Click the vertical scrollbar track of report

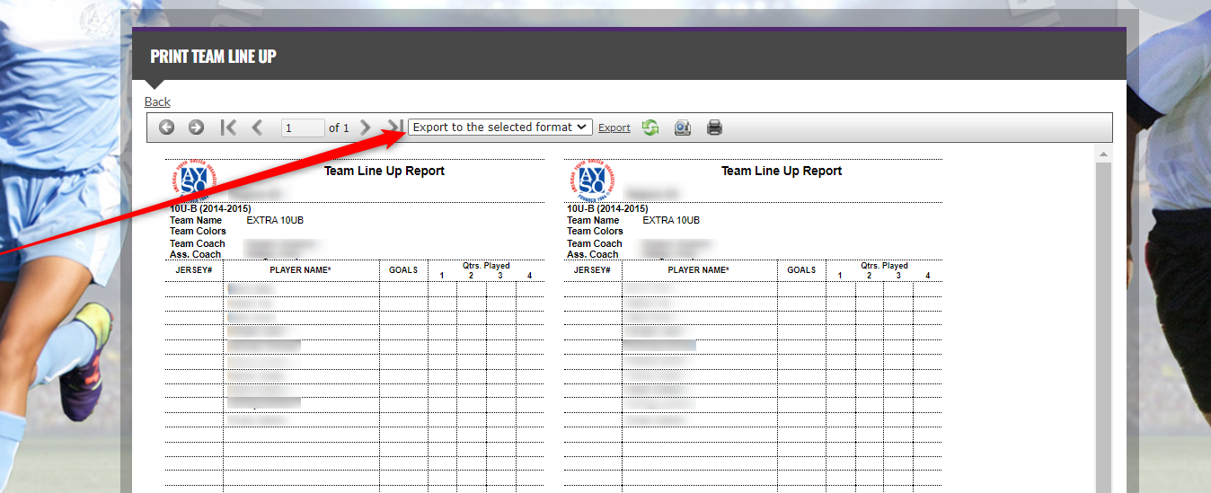click(1104, 323)
